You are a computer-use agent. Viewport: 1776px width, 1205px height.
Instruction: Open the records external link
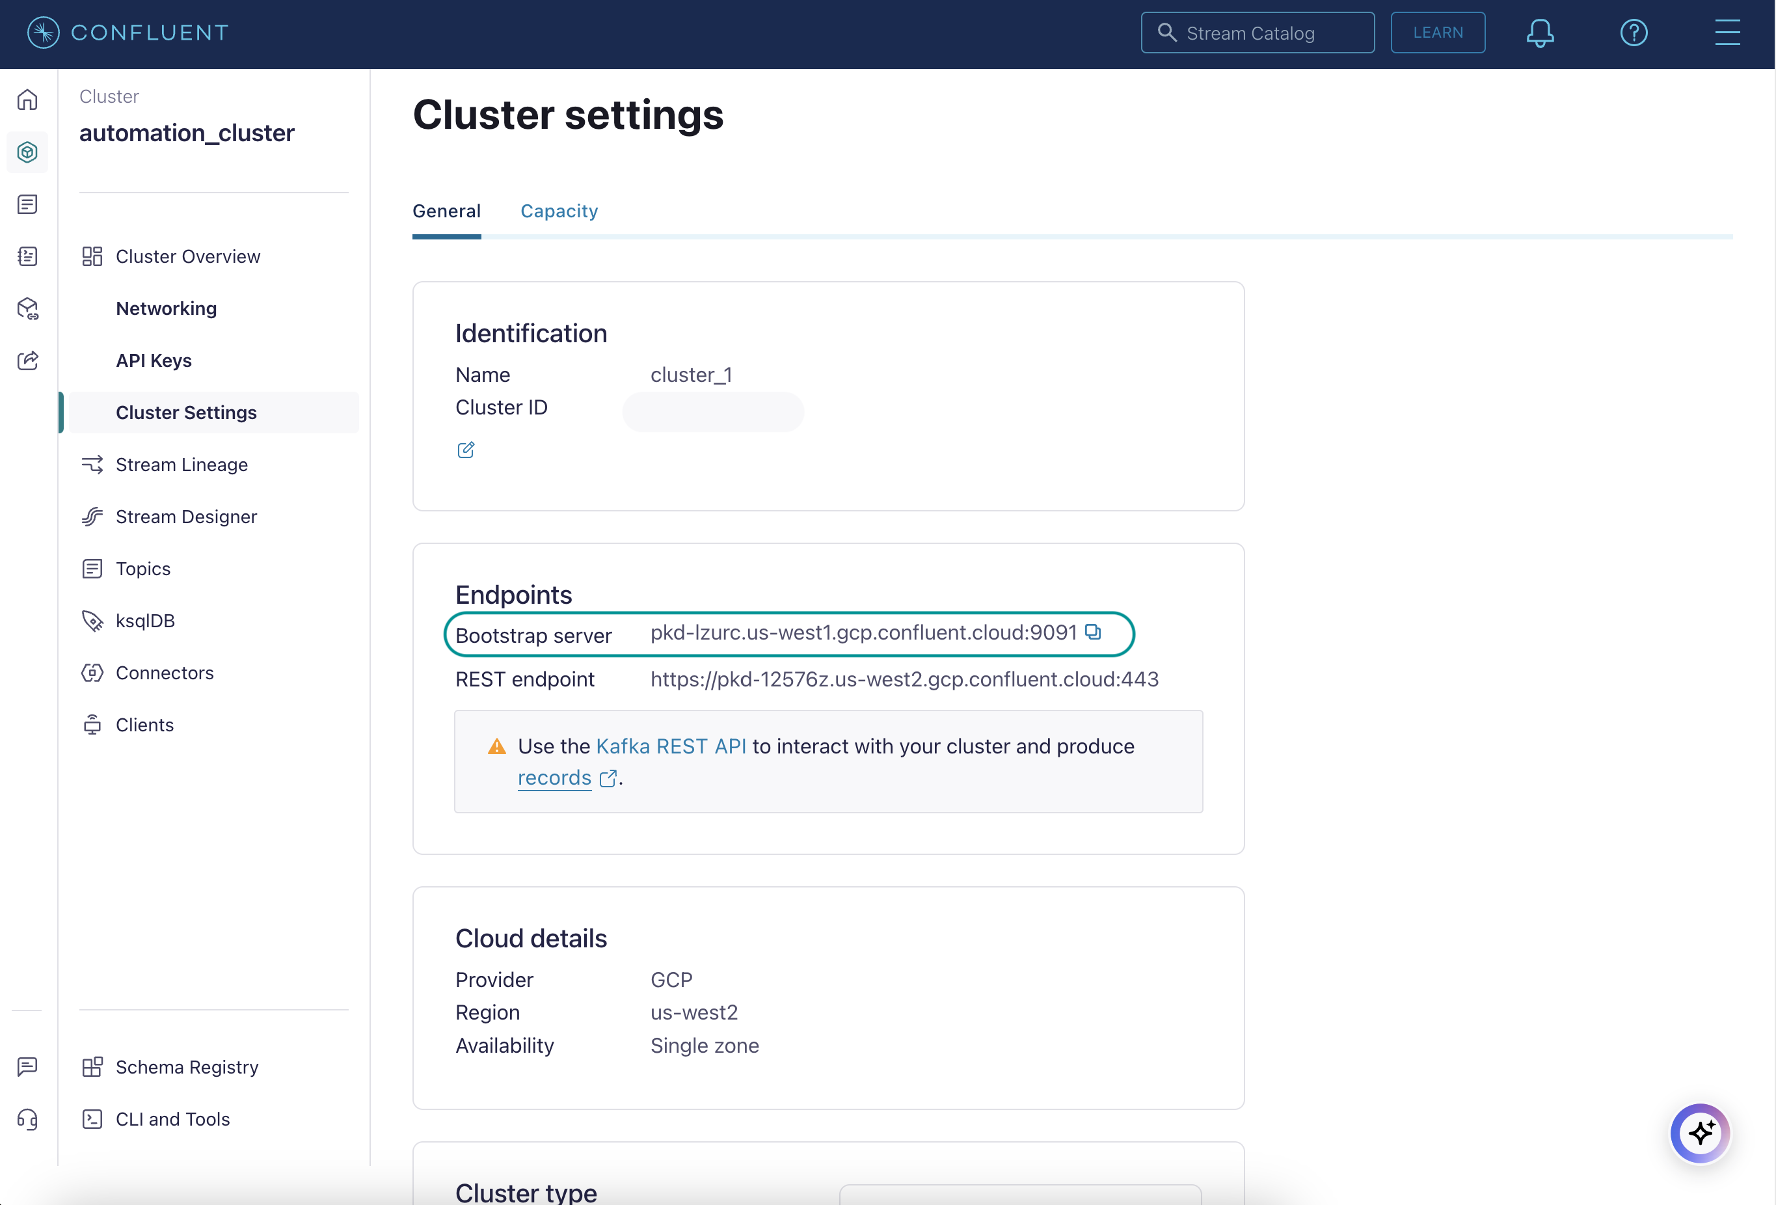(554, 777)
